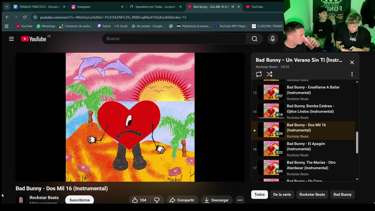Open Rockstar Beats channel avatar
The width and height of the screenshot is (375, 211).
21,200
